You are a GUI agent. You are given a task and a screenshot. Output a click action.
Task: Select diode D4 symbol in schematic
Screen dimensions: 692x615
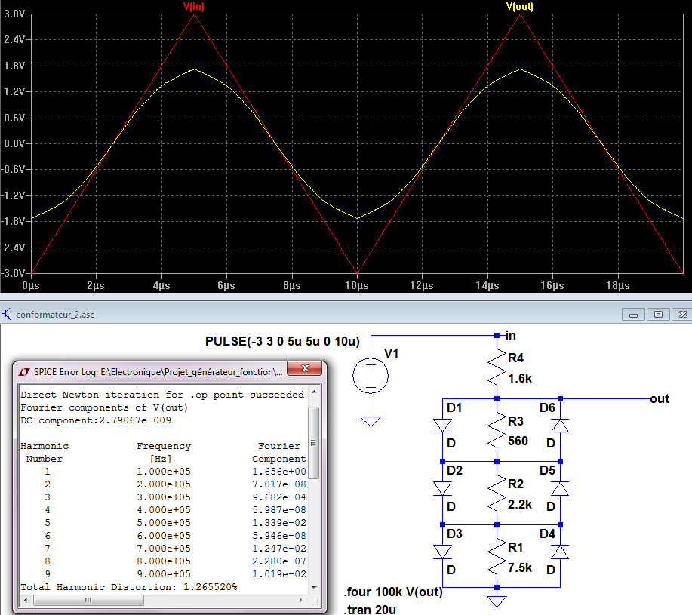pyautogui.click(x=560, y=552)
